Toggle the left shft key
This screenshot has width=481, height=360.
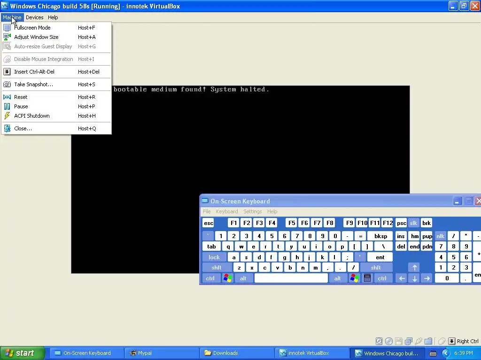click(x=216, y=268)
